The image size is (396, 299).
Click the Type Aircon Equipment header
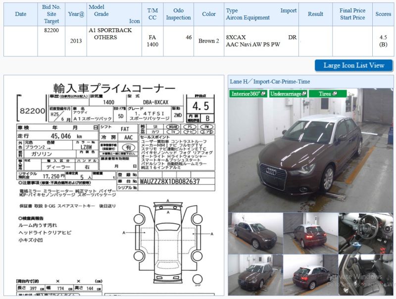[261, 14]
